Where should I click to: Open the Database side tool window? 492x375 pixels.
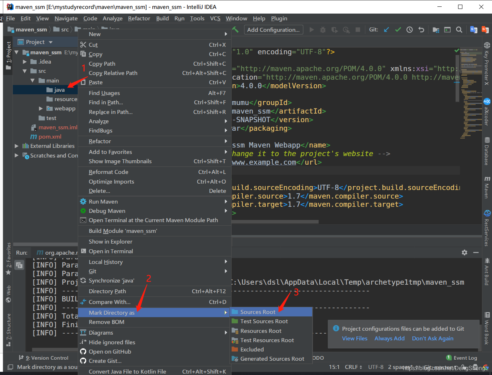click(x=487, y=151)
